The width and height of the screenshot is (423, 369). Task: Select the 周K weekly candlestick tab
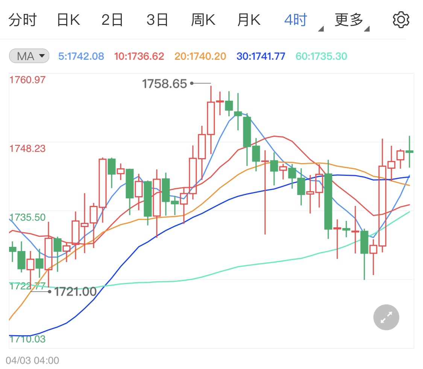pos(203,20)
